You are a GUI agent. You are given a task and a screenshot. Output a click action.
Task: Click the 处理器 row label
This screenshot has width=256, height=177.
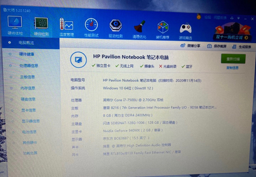coord(76,100)
